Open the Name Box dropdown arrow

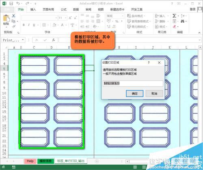point(23,40)
